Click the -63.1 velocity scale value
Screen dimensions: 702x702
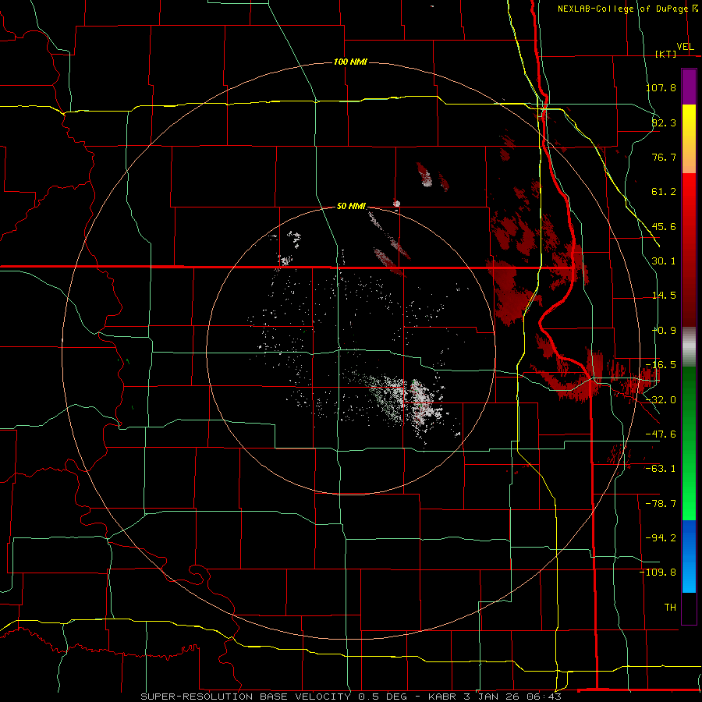(661, 469)
